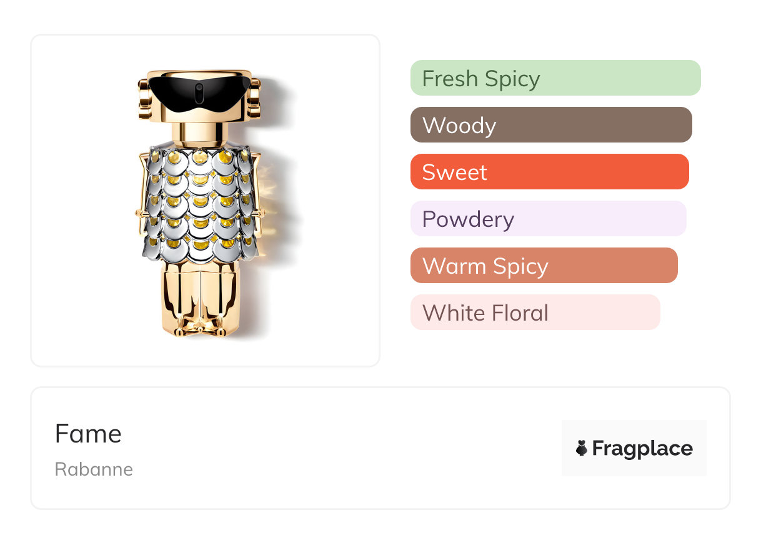Image resolution: width=761 pixels, height=540 pixels.
Task: Click the Fragplace bottle logo icon
Action: (x=581, y=448)
